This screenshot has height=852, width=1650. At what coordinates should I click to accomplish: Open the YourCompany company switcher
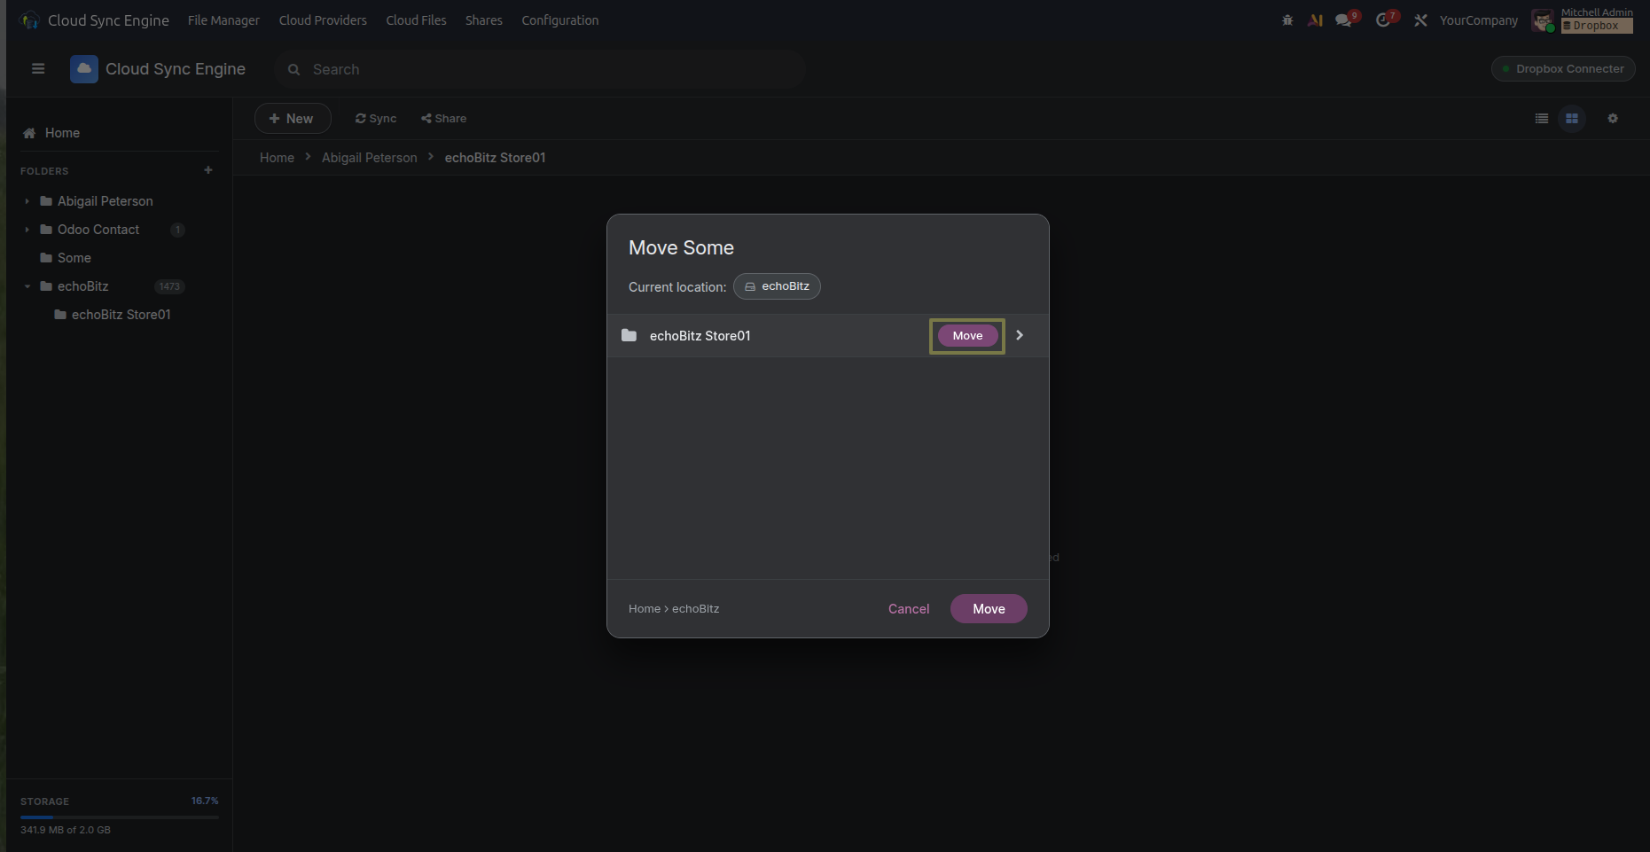click(1478, 20)
